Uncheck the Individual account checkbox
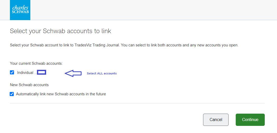Image resolution: width=277 pixels, height=133 pixels. click(x=12, y=72)
